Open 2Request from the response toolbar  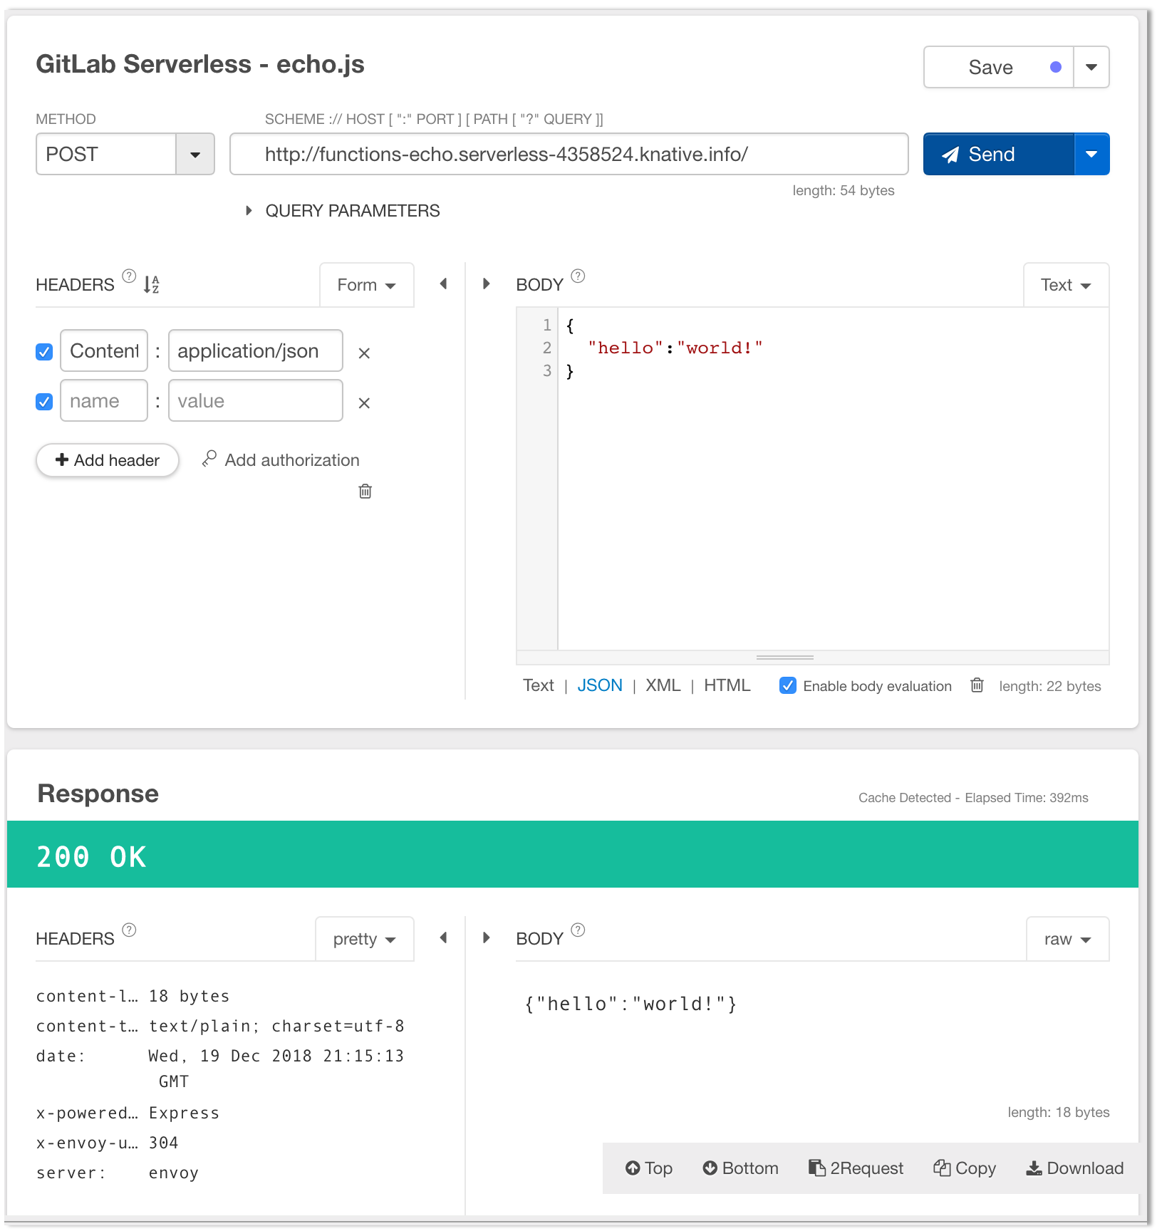(855, 1168)
